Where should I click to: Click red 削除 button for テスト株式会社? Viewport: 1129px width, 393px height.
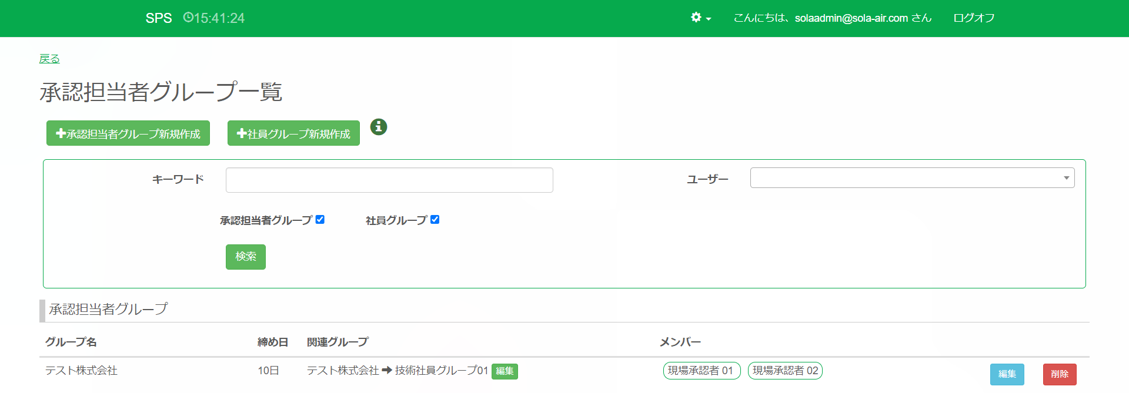click(x=1060, y=374)
